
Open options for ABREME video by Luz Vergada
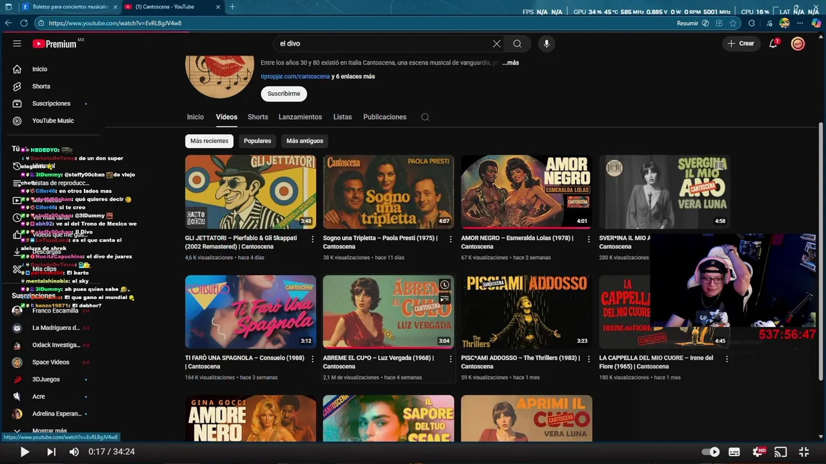coord(450,359)
